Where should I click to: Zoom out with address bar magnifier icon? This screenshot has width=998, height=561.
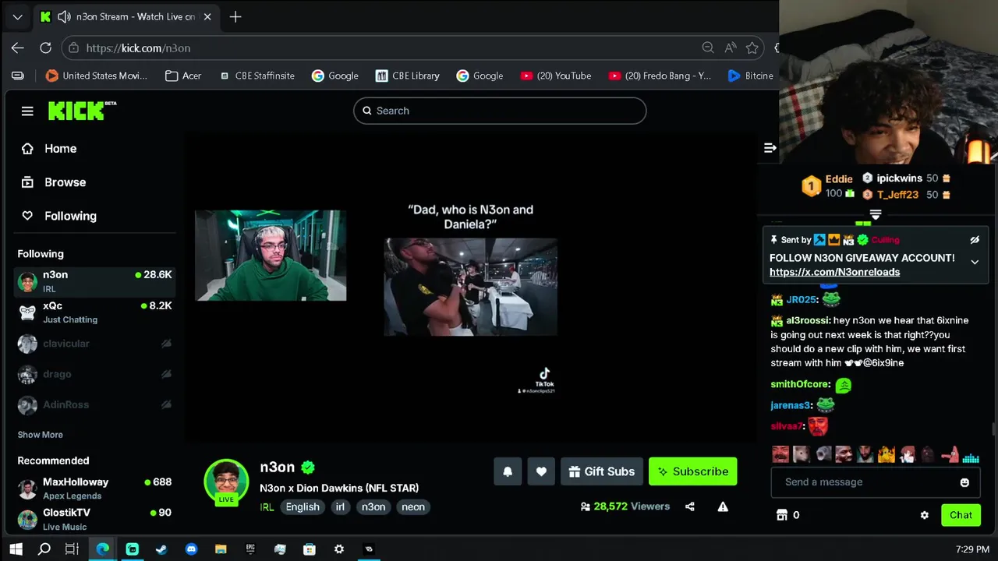708,48
